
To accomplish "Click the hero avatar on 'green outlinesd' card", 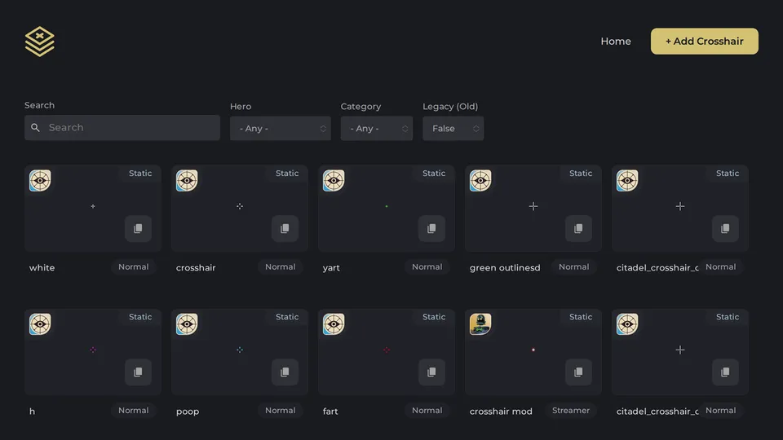I will [x=480, y=181].
